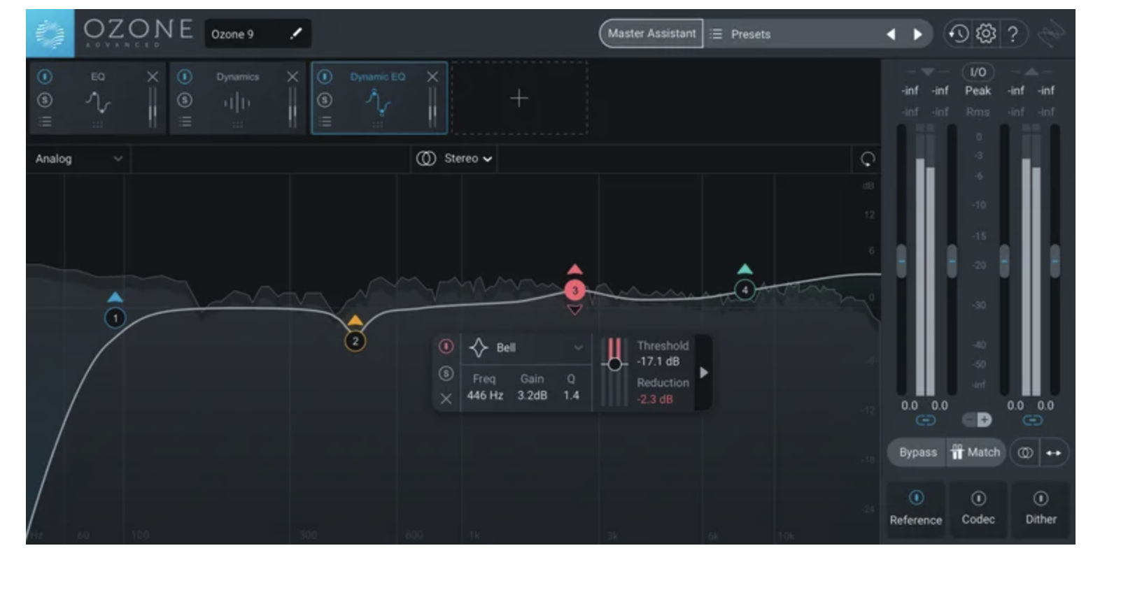Open the undo history clock icon
Image resolution: width=1128 pixels, height=590 pixels.
958,34
